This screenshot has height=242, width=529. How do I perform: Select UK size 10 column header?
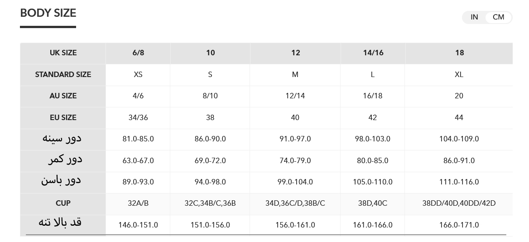210,53
